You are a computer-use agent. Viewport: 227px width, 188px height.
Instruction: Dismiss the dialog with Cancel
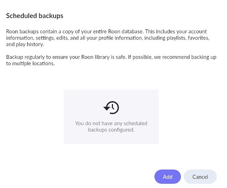tap(200, 177)
